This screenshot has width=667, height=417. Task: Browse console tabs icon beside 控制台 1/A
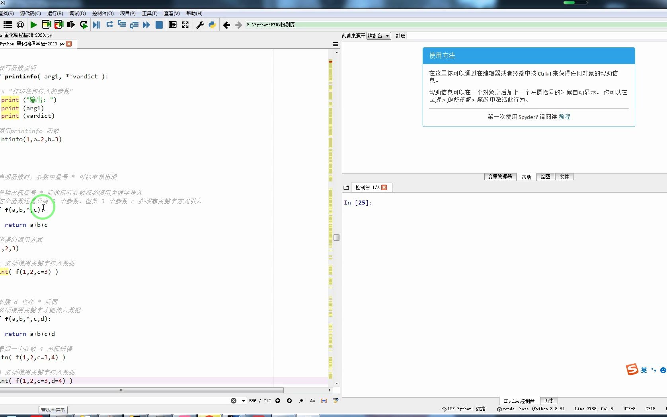click(x=346, y=187)
